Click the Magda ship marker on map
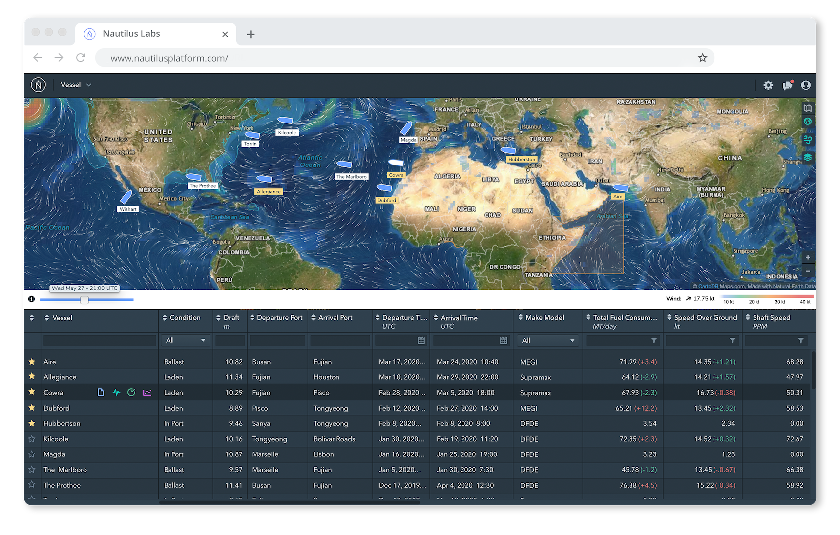840x535 pixels. (406, 128)
